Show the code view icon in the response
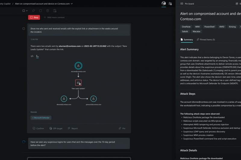 point(32,56)
